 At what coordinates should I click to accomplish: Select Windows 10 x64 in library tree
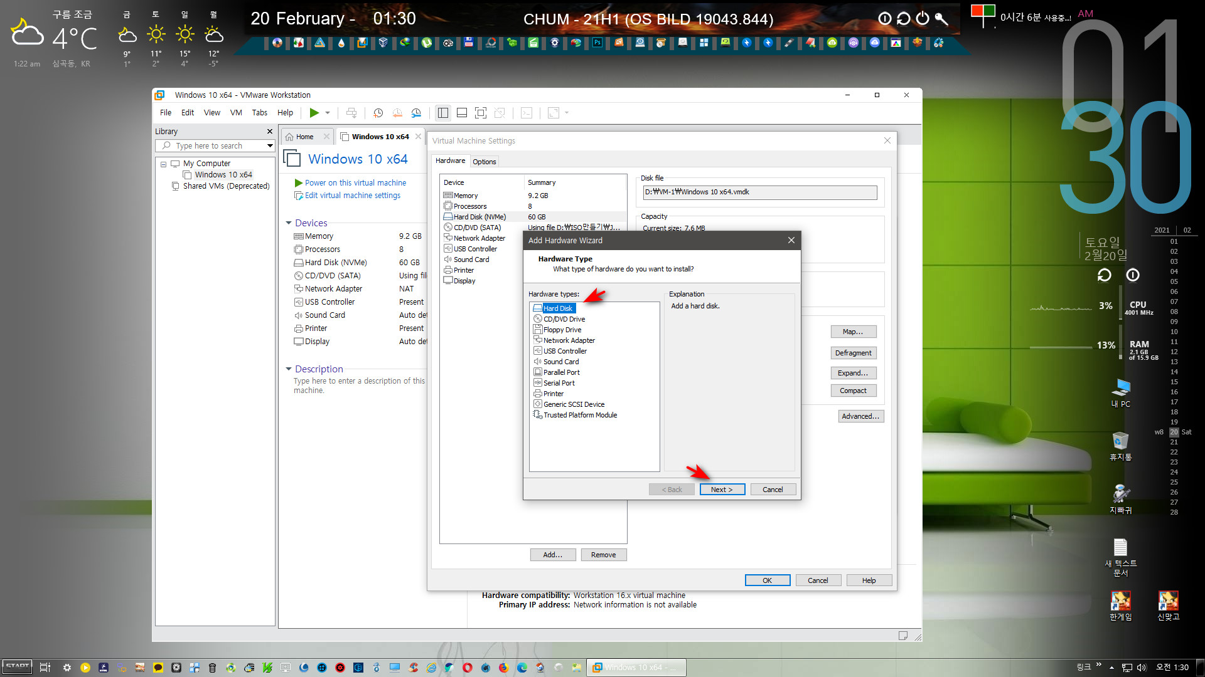coord(223,175)
